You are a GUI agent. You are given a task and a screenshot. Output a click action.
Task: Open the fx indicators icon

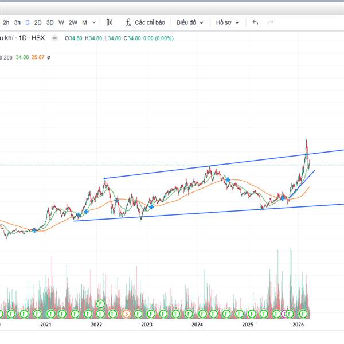(x=128, y=22)
